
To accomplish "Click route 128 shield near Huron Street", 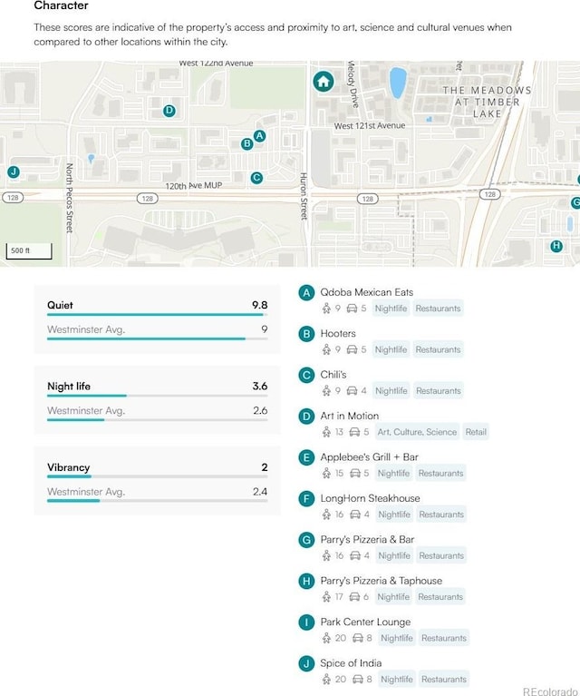I will (x=368, y=199).
